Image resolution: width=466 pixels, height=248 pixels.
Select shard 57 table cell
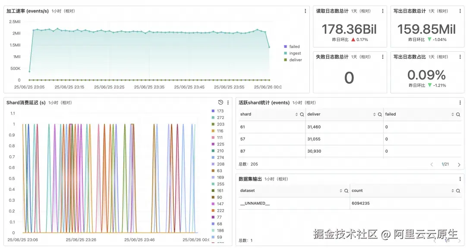[x=272, y=139]
